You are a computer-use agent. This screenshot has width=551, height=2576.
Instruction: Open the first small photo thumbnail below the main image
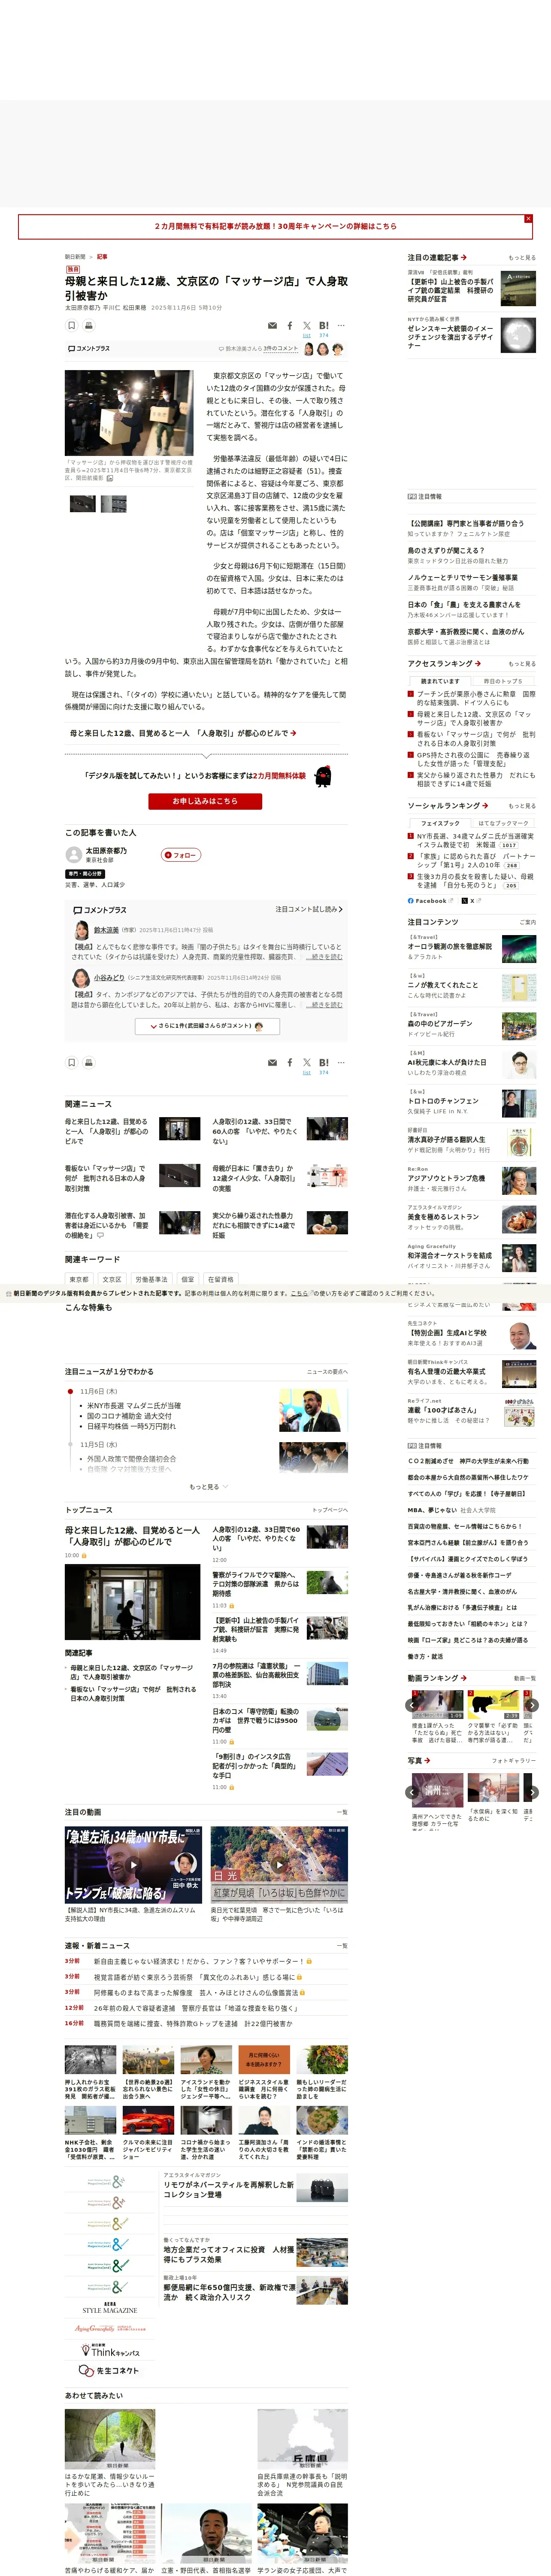[83, 504]
